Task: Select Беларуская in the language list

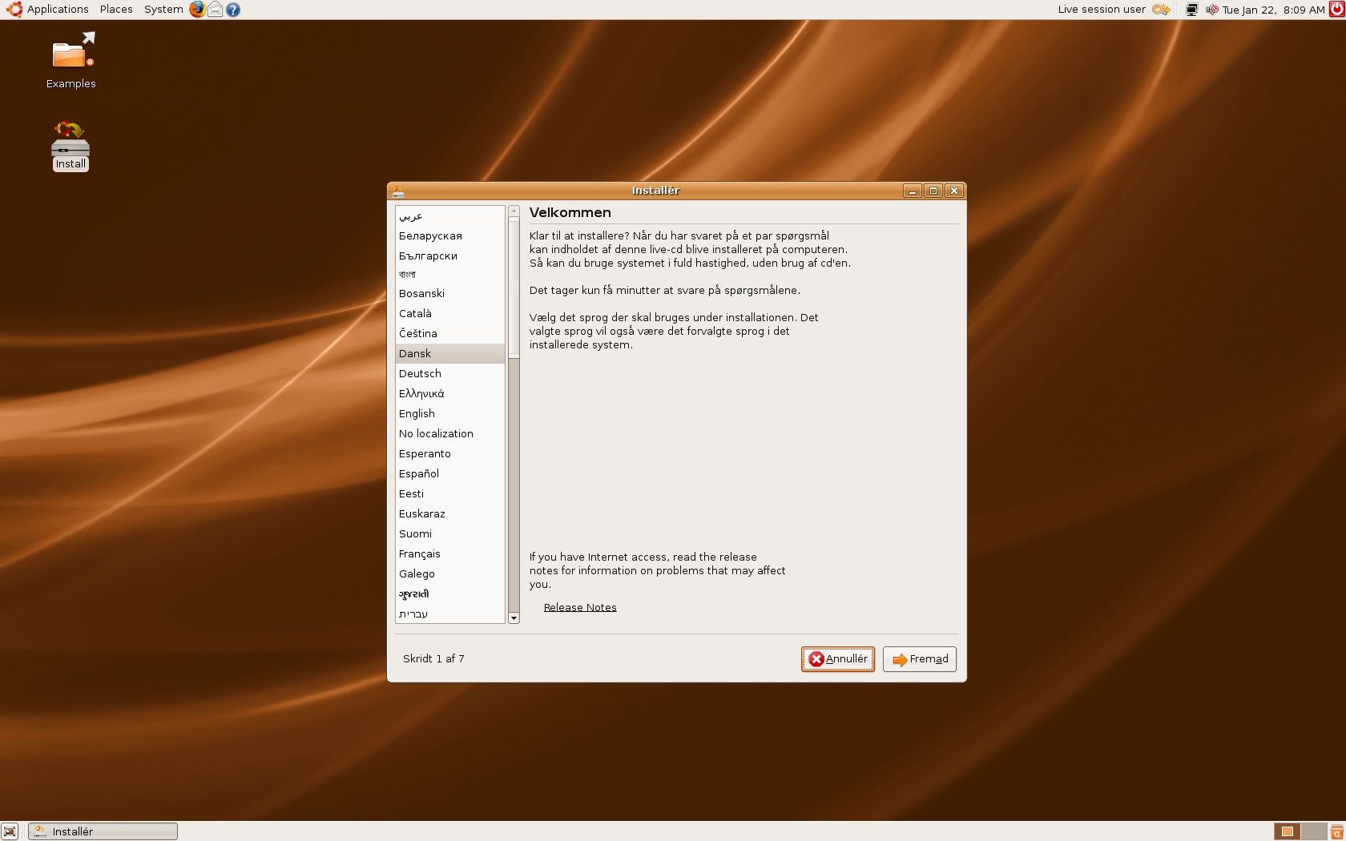Action: coord(450,236)
